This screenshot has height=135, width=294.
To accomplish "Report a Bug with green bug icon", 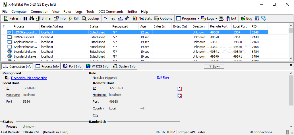I will (247, 18).
